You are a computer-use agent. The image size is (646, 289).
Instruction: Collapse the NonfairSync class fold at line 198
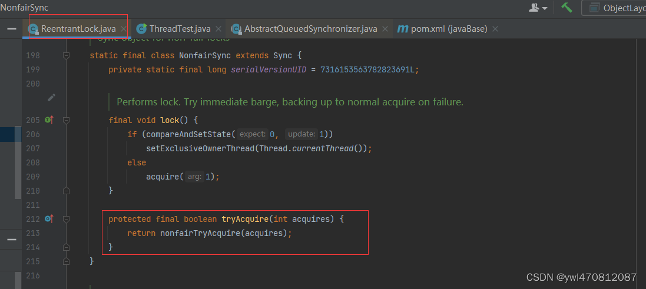(x=66, y=55)
